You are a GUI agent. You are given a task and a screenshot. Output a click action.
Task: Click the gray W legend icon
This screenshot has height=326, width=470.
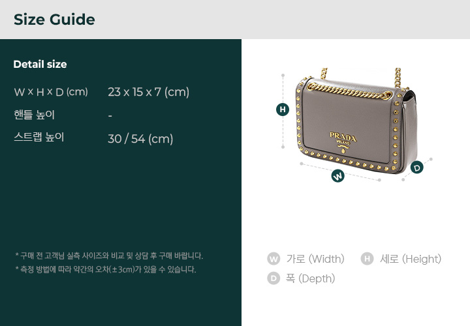click(x=274, y=259)
